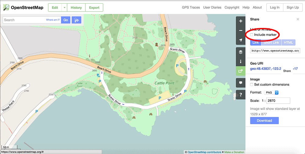The width and height of the screenshot is (305, 154).
Task: Click Make a Donation link
Action: pos(234,152)
